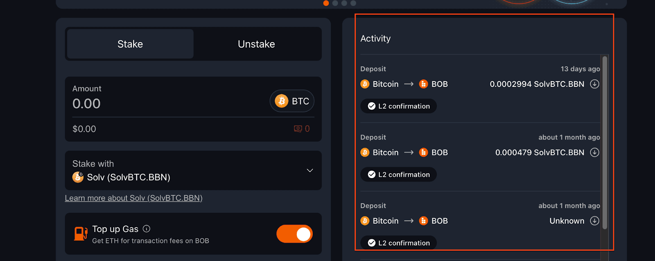The image size is (655, 261).
Task: Open the BTC currency selector
Action: [292, 101]
